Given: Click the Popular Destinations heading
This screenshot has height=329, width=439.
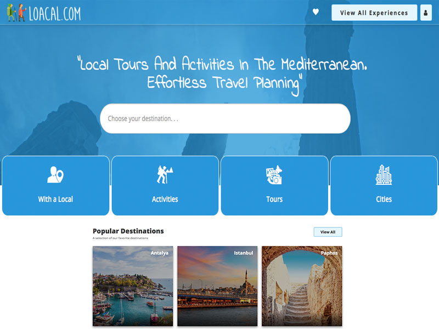Looking at the screenshot, I should click(x=128, y=231).
